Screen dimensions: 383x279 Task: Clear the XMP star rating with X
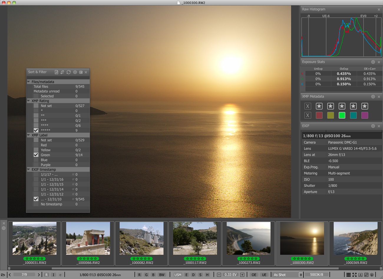[308, 106]
